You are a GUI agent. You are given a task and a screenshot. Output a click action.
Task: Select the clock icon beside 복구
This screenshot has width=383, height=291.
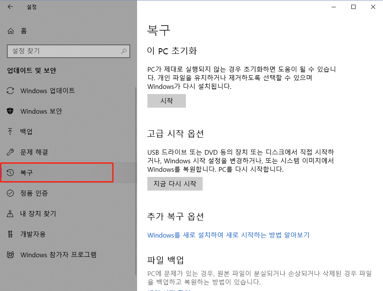coord(10,172)
